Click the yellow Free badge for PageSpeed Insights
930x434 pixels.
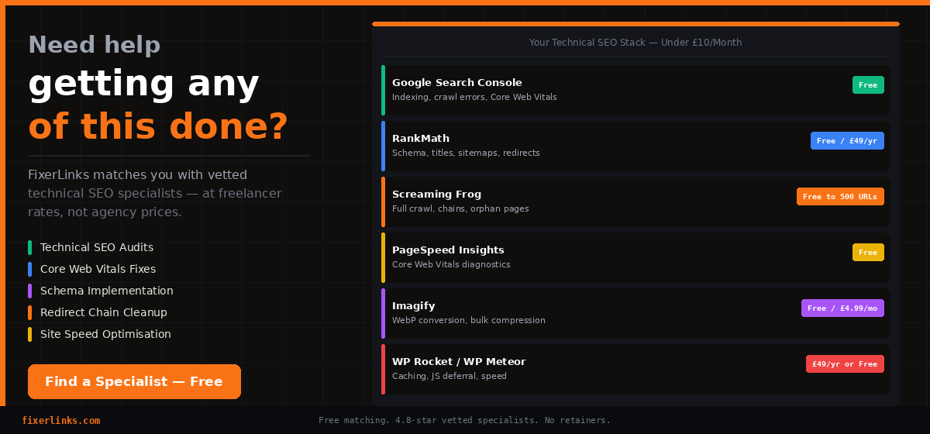pyautogui.click(x=868, y=253)
